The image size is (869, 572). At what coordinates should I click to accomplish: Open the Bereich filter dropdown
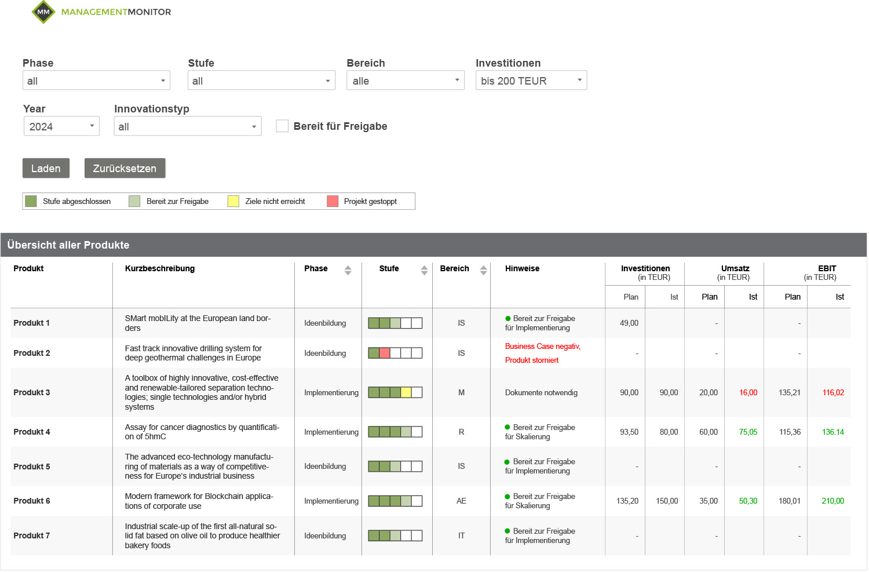click(x=406, y=81)
